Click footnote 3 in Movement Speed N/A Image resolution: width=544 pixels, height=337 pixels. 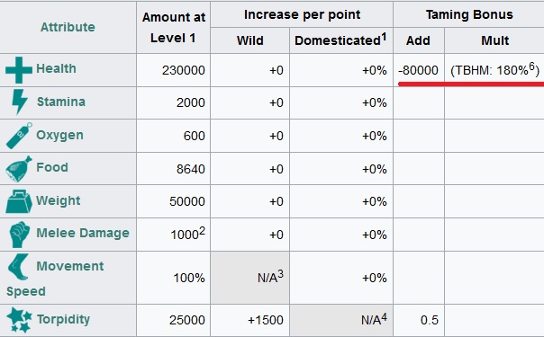[x=280, y=274]
